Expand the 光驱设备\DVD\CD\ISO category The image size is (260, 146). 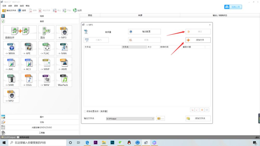tap(40, 128)
